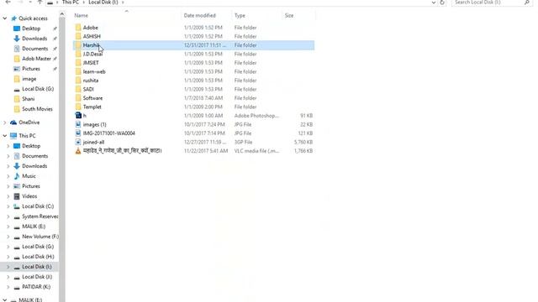Collapse the Quick access tree node

[5, 18]
